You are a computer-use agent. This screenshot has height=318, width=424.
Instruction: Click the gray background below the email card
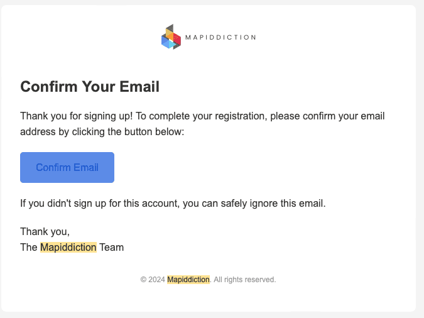pyautogui.click(x=212, y=315)
